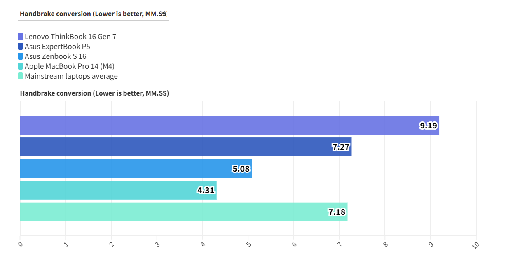Click the chart title above the bars
This screenshot has width=506, height=254.
pyautogui.click(x=94, y=93)
